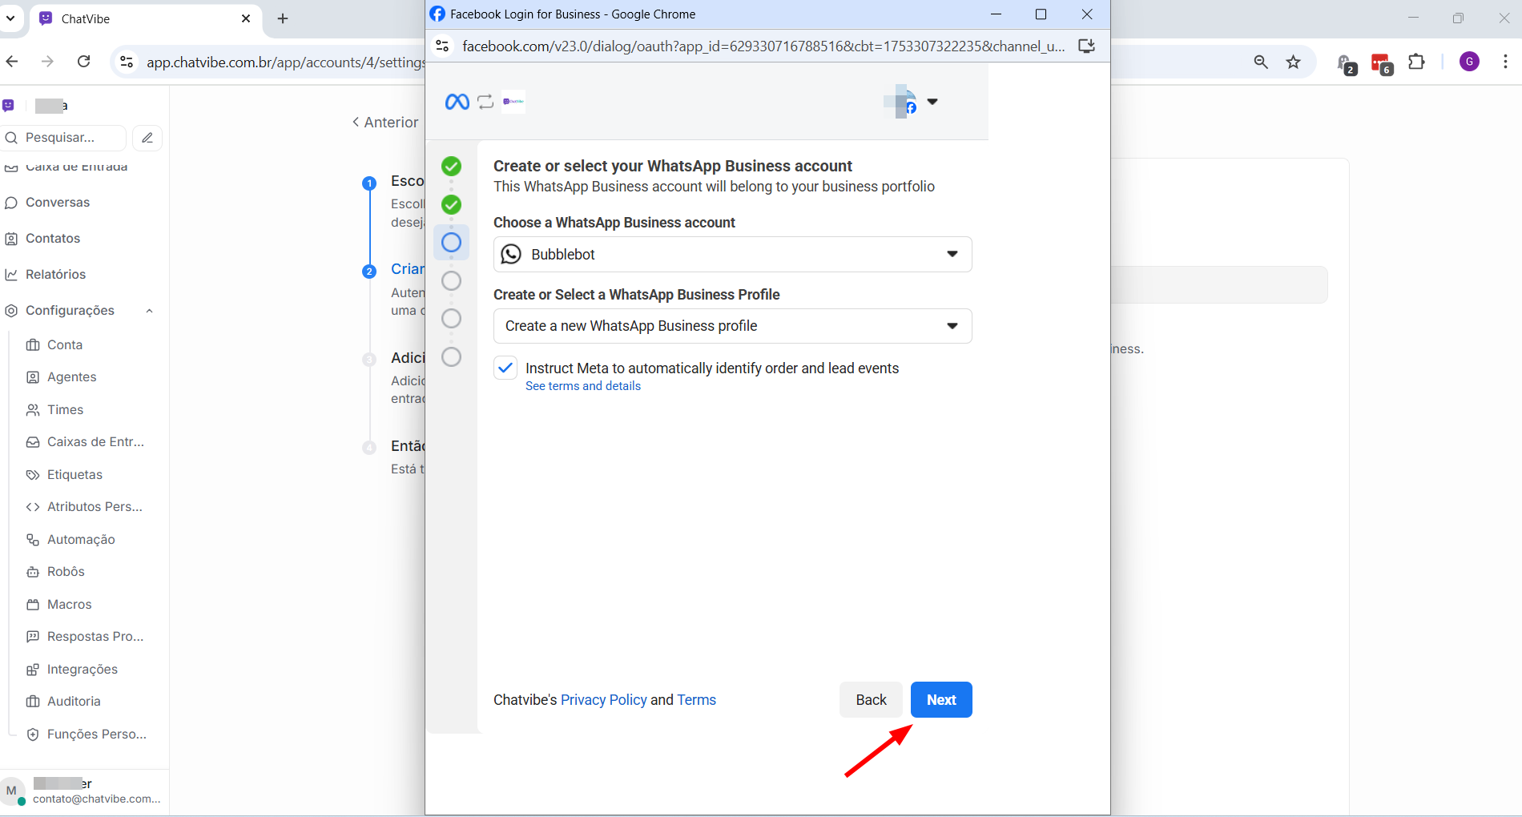This screenshot has width=1522, height=817.
Task: Open the WhatsApp Business account dropdown showing Bubblebot
Action: (732, 254)
